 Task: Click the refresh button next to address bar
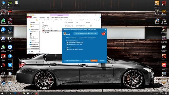(x=81, y=20)
